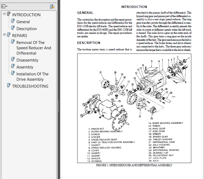Screen dimensions: 204x179
Task: Jump to the Description bookmark
Action: [27, 29]
